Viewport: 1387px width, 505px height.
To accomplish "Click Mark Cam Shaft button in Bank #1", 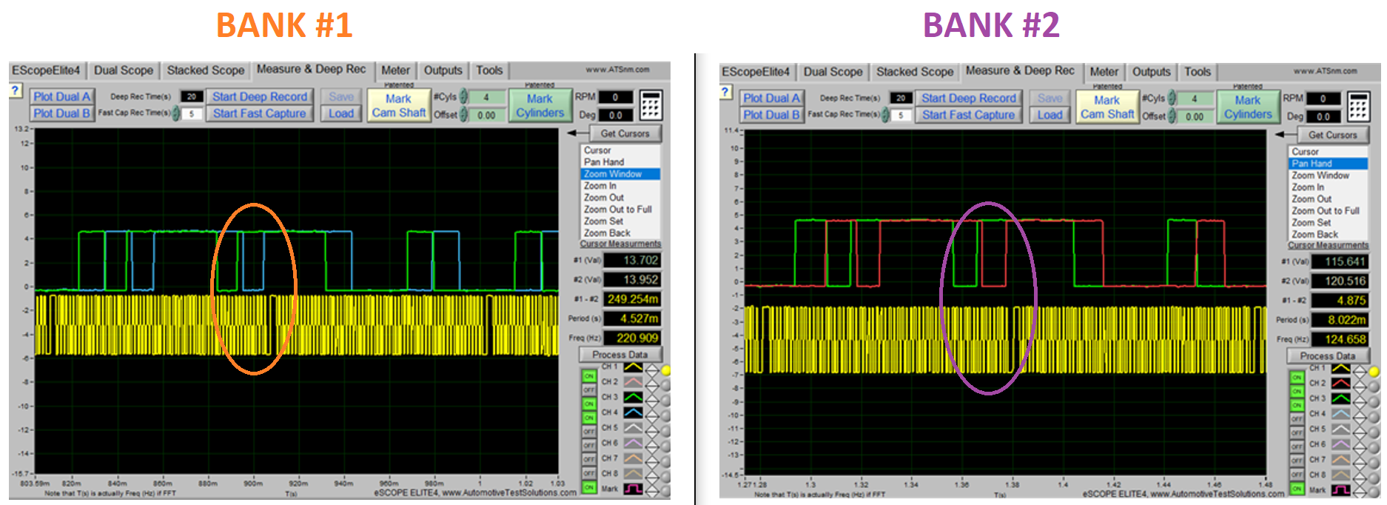I will [x=398, y=105].
